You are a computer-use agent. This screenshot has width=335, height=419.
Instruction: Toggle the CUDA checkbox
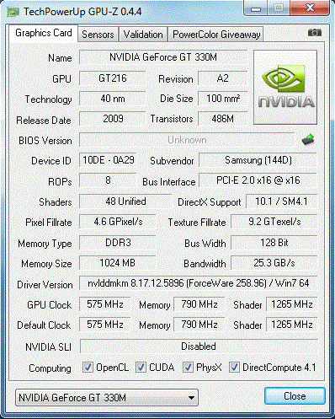coord(141,368)
